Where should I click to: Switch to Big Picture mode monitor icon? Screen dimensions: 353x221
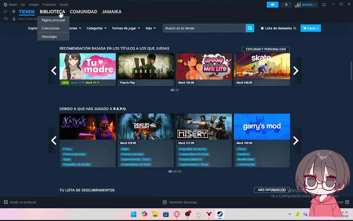pyautogui.click(x=324, y=5)
